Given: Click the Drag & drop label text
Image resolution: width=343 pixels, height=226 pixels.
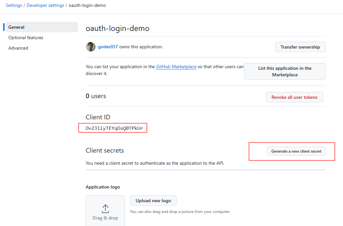Looking at the screenshot, I should coord(105,218).
